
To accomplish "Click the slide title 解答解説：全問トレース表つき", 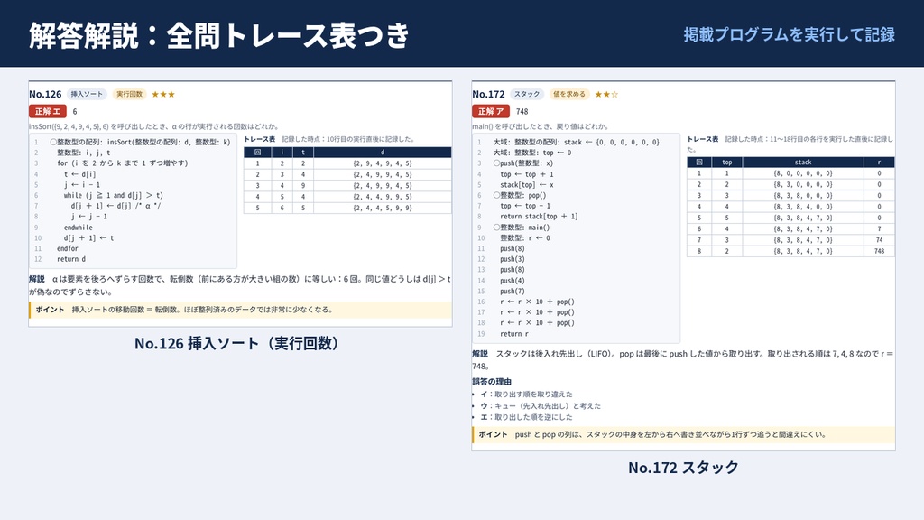I will click(218, 35).
